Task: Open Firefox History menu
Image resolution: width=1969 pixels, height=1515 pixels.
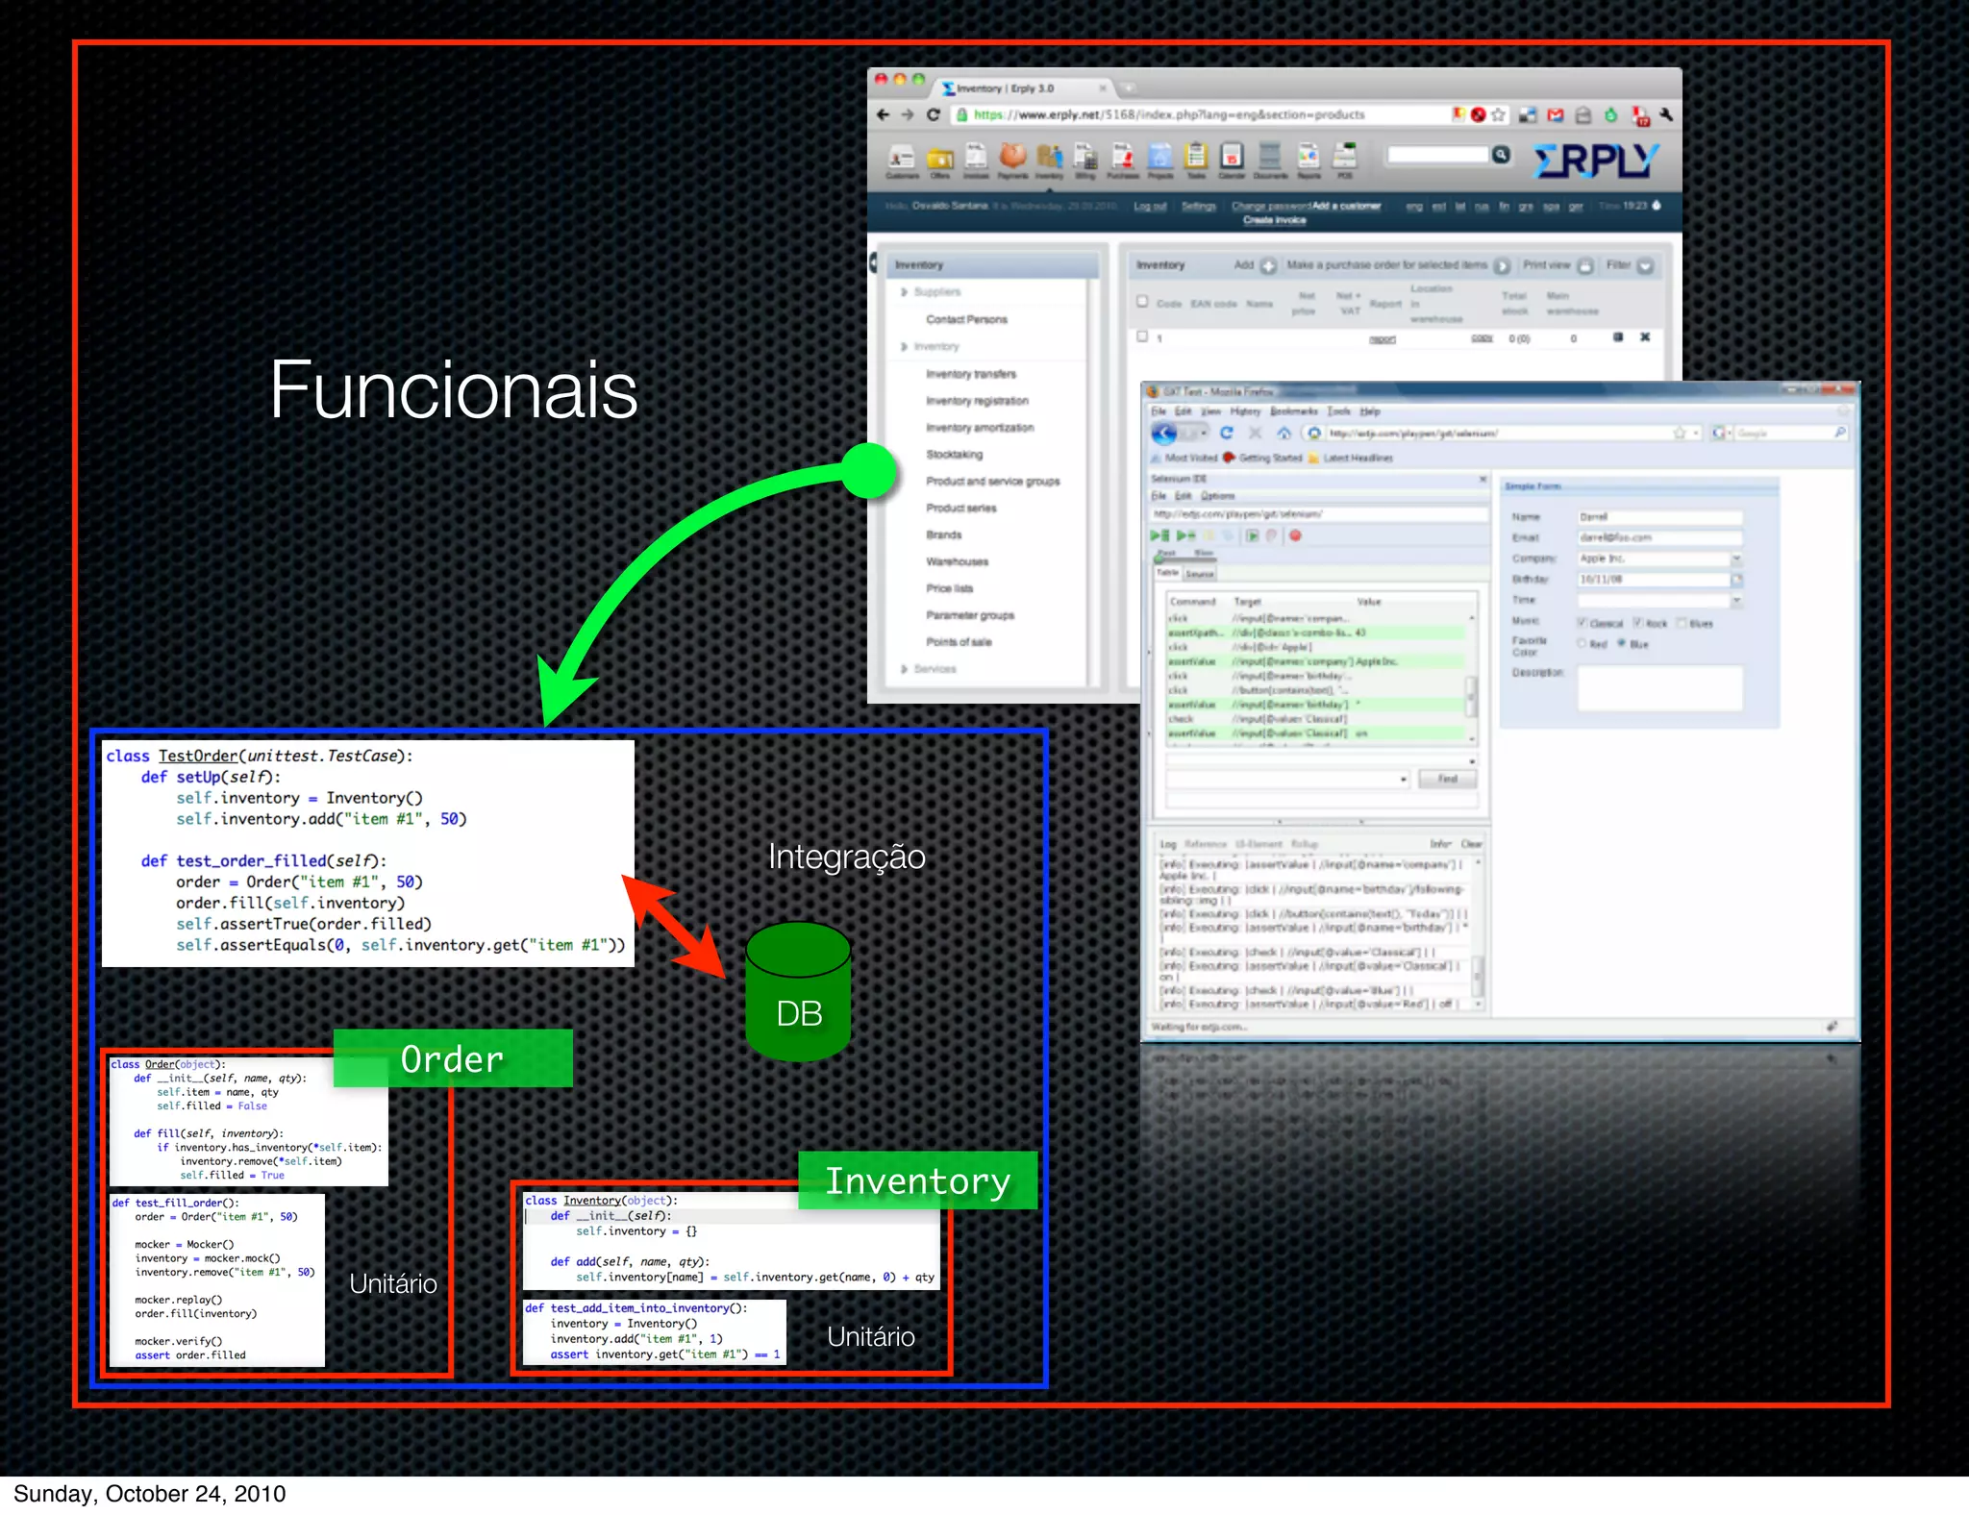Action: (x=1244, y=411)
